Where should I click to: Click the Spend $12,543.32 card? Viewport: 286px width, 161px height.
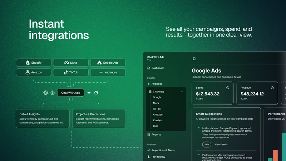(x=212, y=93)
